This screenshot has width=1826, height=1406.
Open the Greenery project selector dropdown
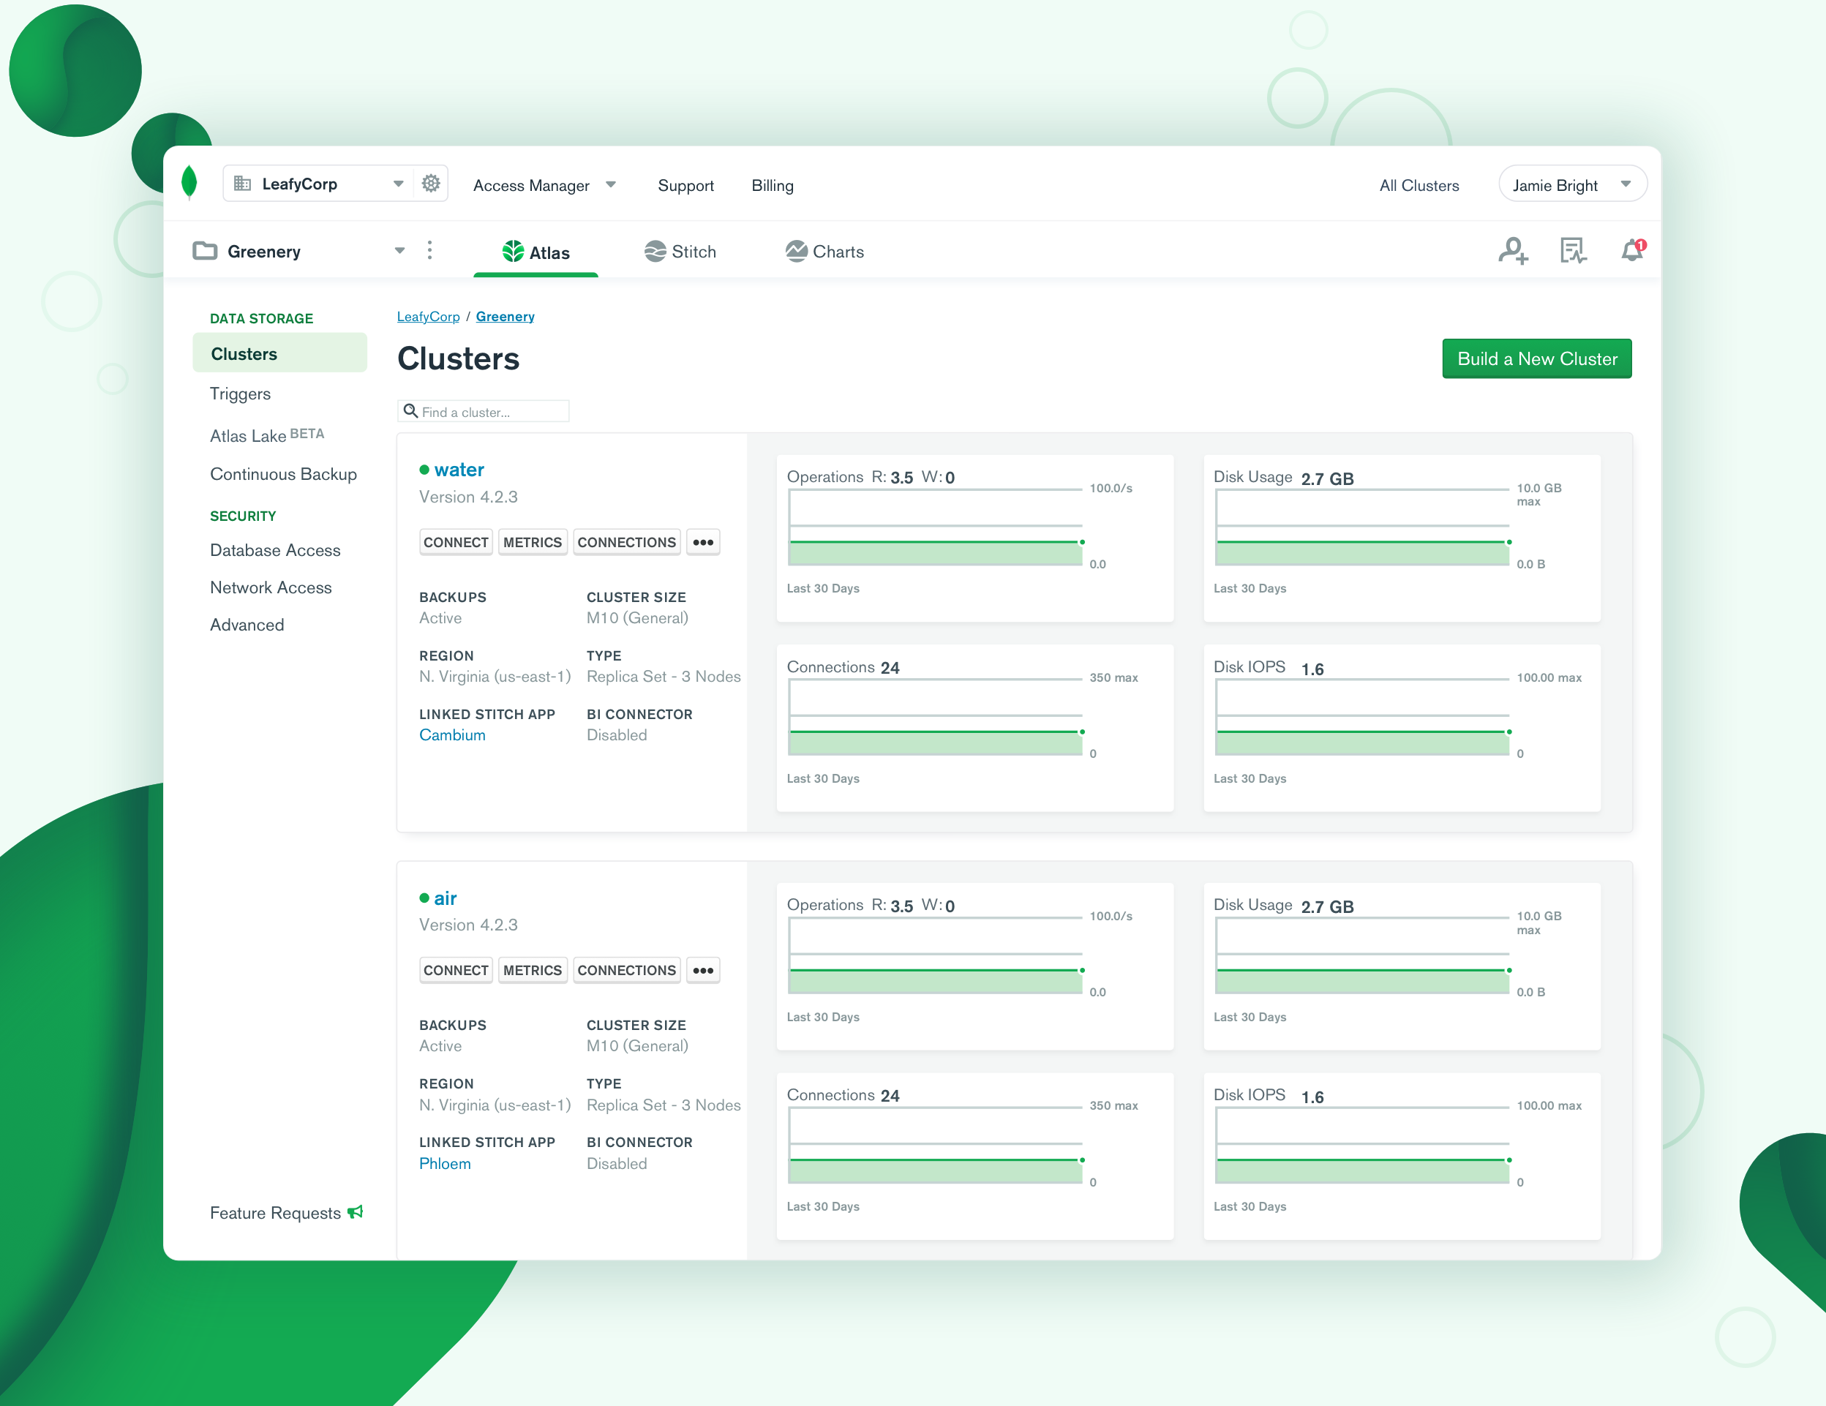point(399,251)
